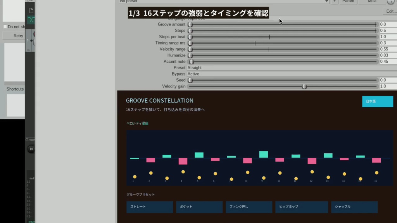Click the step 16 yellow timing dot

(377, 173)
